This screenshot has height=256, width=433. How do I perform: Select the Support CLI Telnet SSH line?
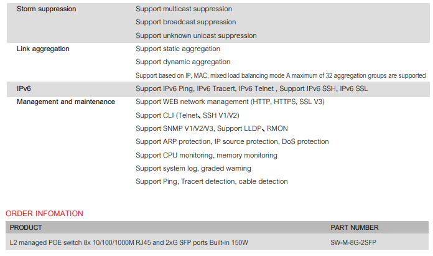(x=187, y=115)
